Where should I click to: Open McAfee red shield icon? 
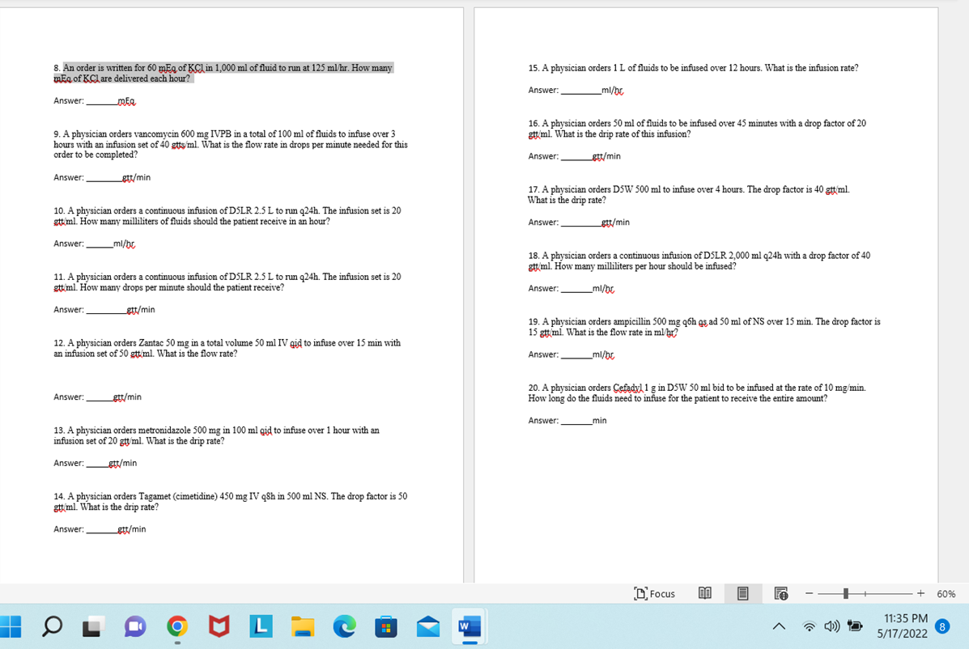(219, 627)
